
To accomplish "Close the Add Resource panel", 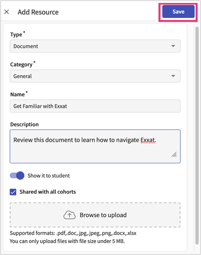I will 6,12.
